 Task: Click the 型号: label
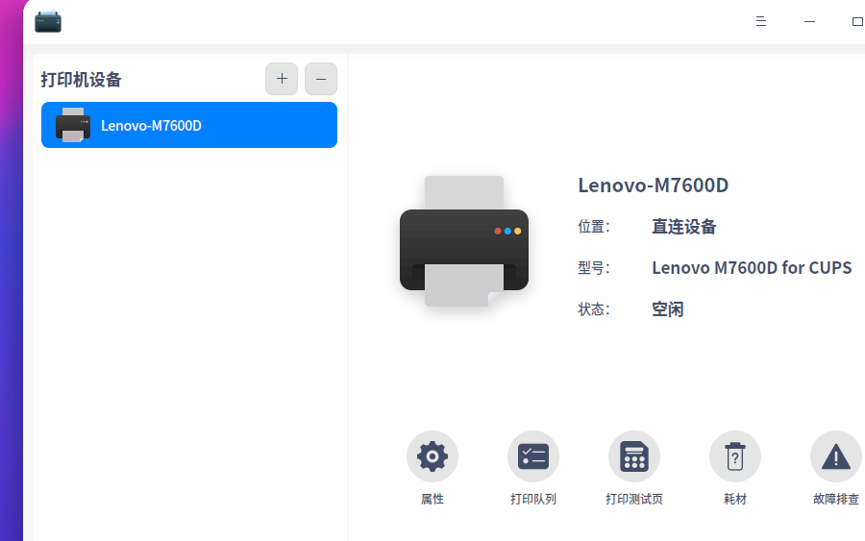(x=594, y=268)
